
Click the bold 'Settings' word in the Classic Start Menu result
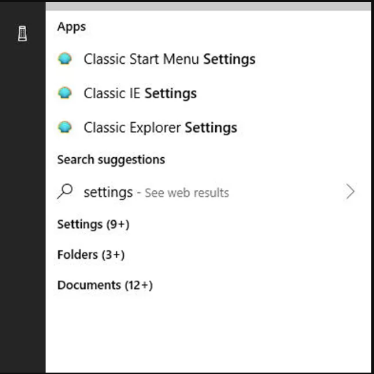tap(229, 59)
